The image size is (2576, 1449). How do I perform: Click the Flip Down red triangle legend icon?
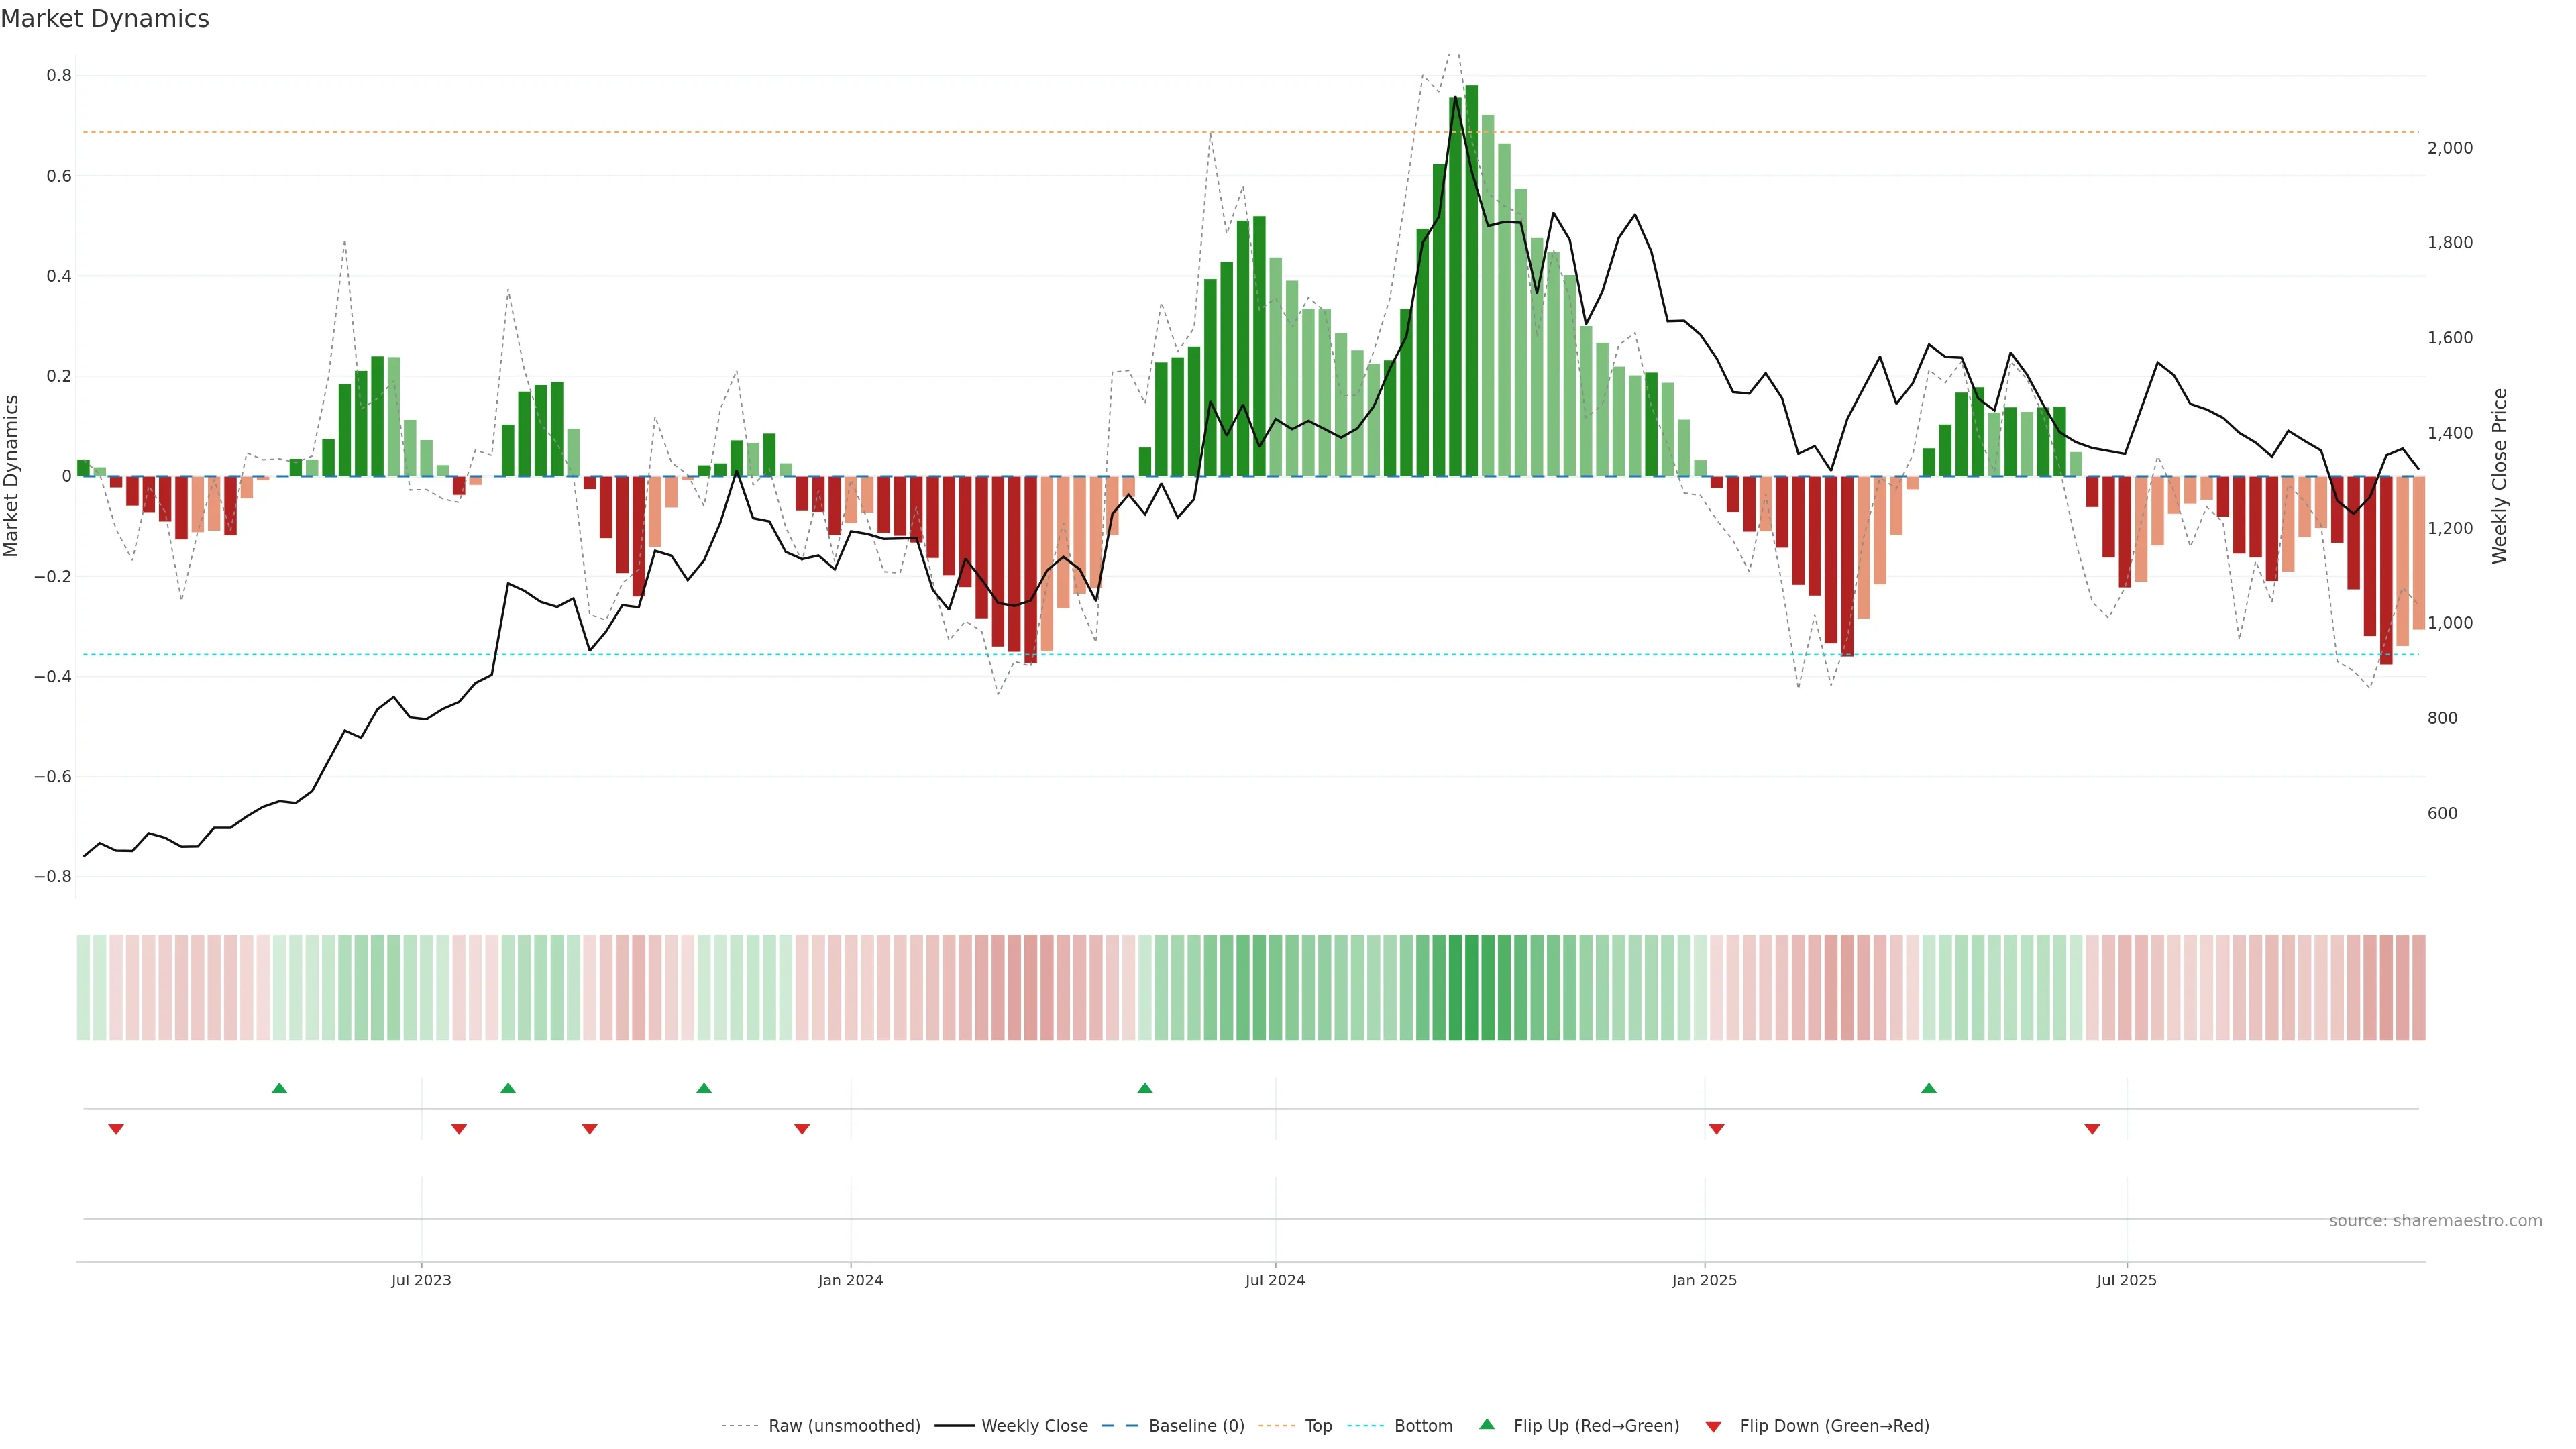1713,1426
